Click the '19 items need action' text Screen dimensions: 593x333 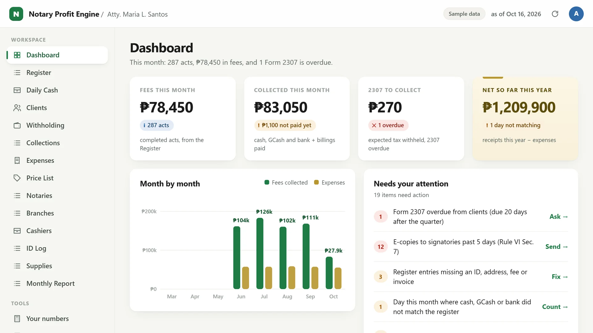[401, 195]
